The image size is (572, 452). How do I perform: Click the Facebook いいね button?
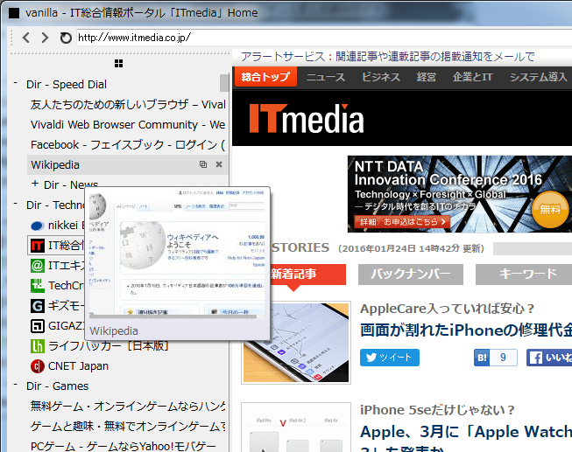click(x=549, y=358)
